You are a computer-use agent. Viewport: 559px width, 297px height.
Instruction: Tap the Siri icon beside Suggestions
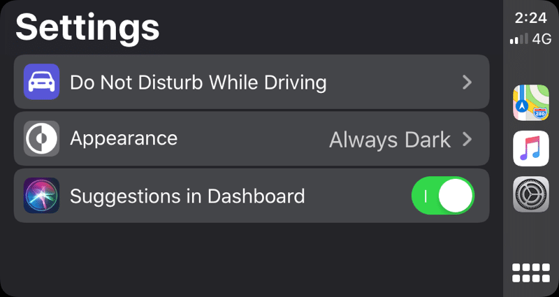tap(41, 195)
